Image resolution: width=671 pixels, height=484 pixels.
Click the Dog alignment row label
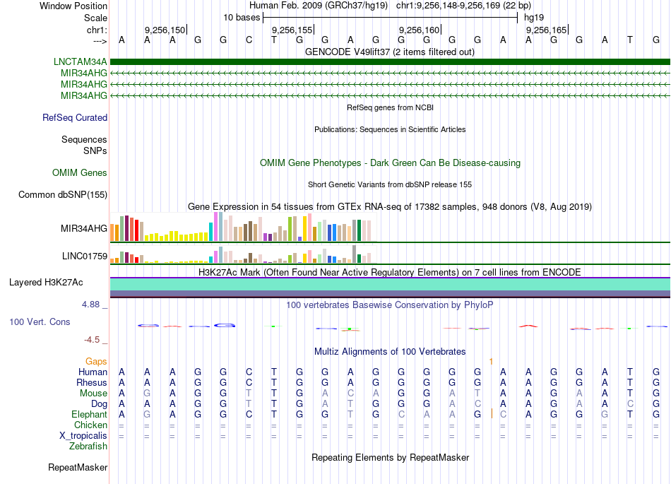[99, 404]
